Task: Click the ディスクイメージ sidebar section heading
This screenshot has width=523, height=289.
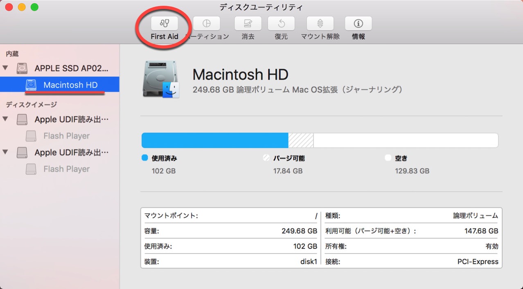Action: [x=31, y=105]
